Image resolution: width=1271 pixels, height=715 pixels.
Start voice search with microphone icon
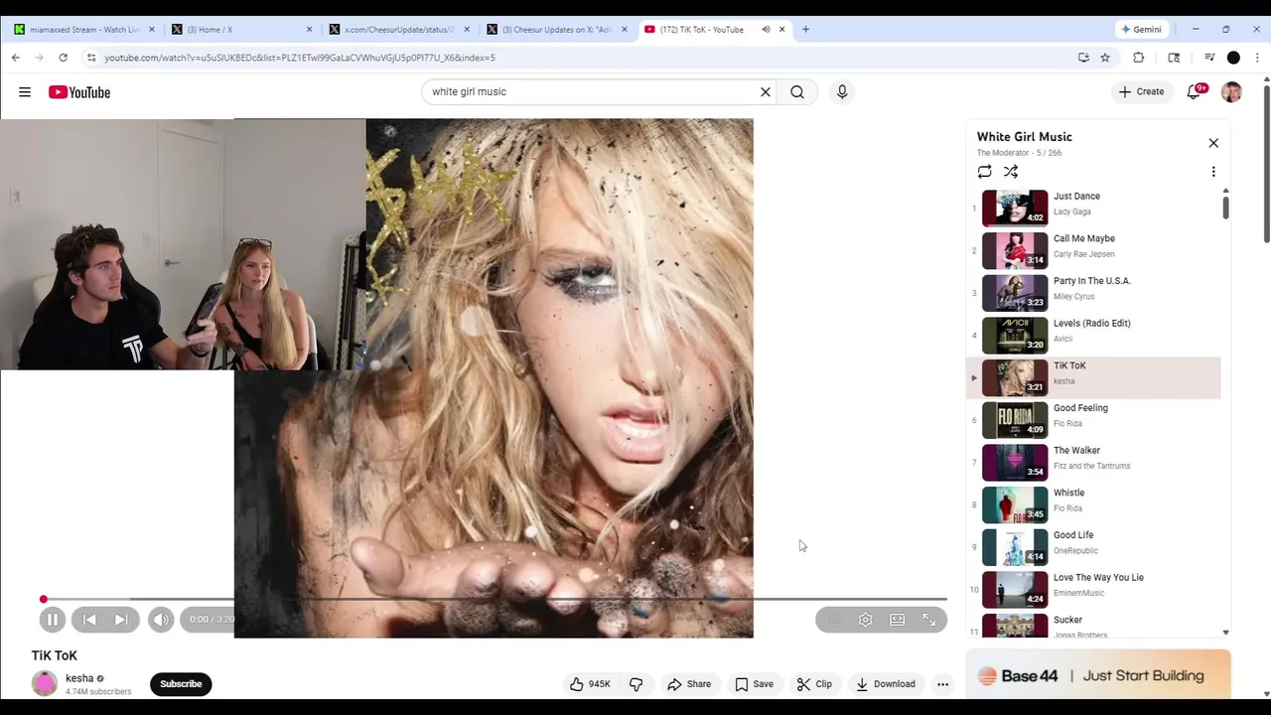click(x=842, y=91)
